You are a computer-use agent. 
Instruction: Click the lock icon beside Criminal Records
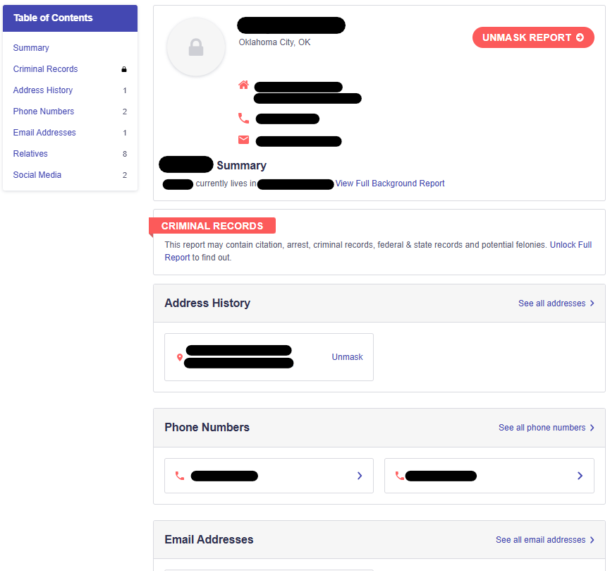click(124, 69)
